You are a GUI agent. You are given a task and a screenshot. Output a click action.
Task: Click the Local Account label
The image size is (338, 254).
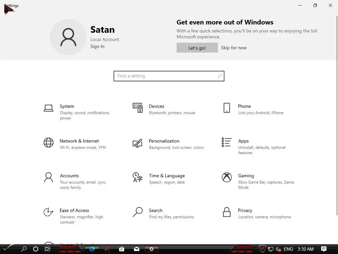point(105,40)
